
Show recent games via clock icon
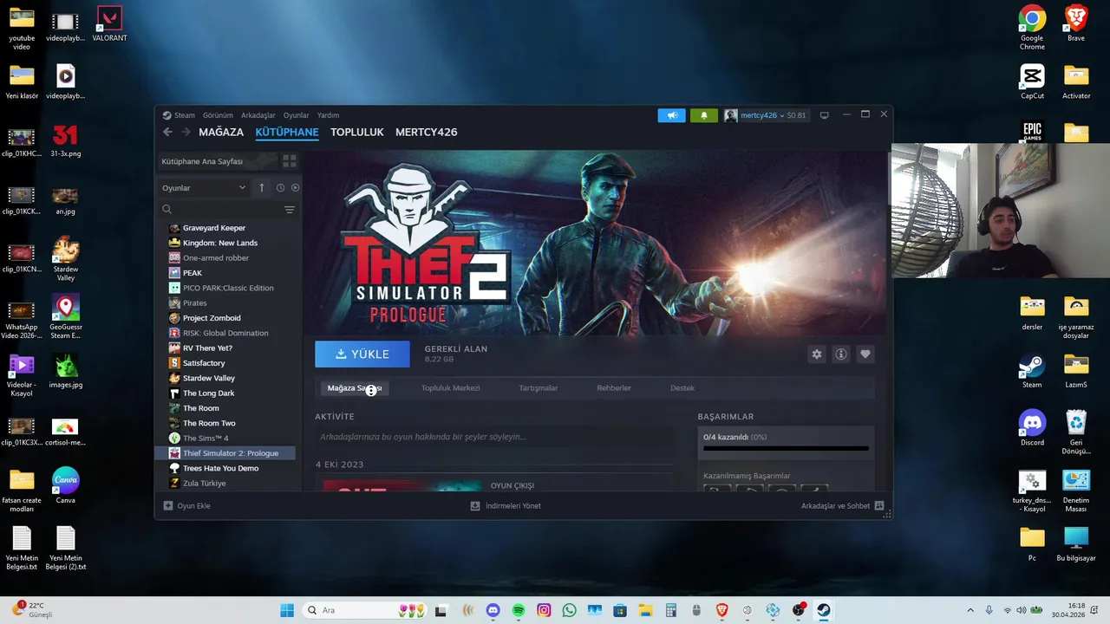(x=280, y=187)
